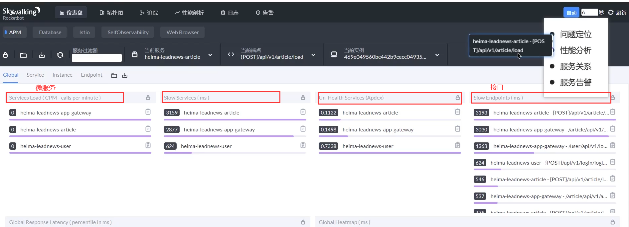Click heima-leadnews-user Apdex value 0.7338
629x227 pixels.
(328, 146)
